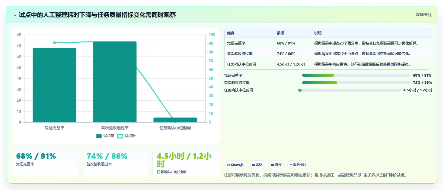This screenshot has height=190, width=444.
Task: Click the table cell reading 74% / 86%
Action: (286, 54)
